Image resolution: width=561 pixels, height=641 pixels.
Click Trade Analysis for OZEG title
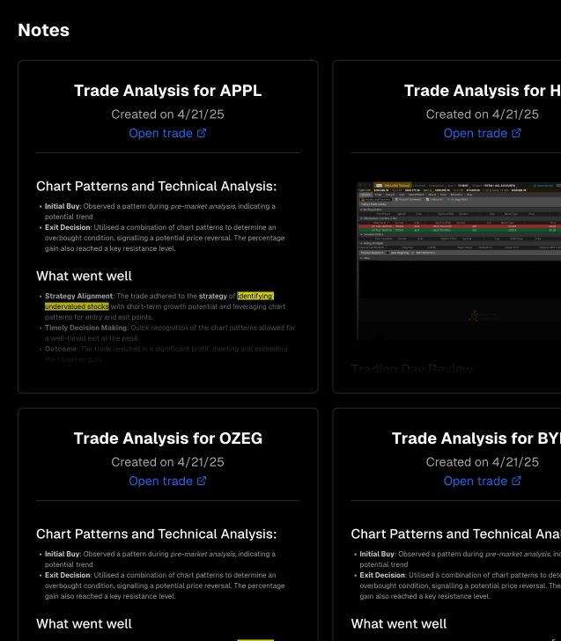(167, 438)
